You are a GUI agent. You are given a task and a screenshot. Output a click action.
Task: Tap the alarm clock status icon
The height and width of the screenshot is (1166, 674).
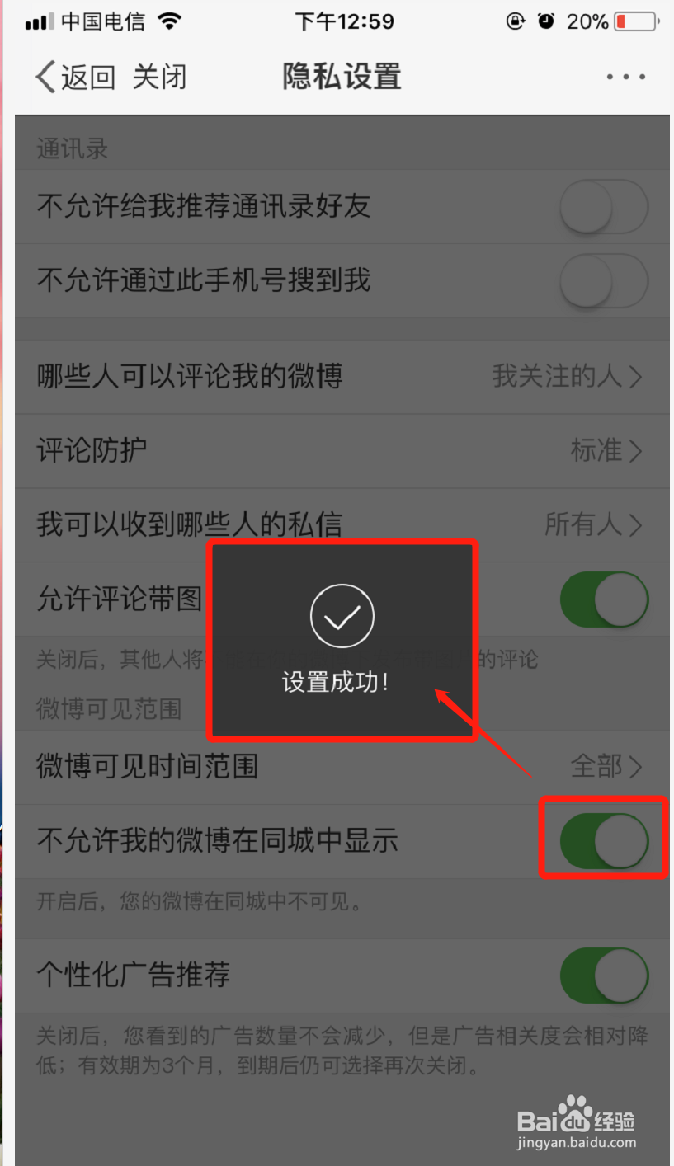tap(546, 21)
